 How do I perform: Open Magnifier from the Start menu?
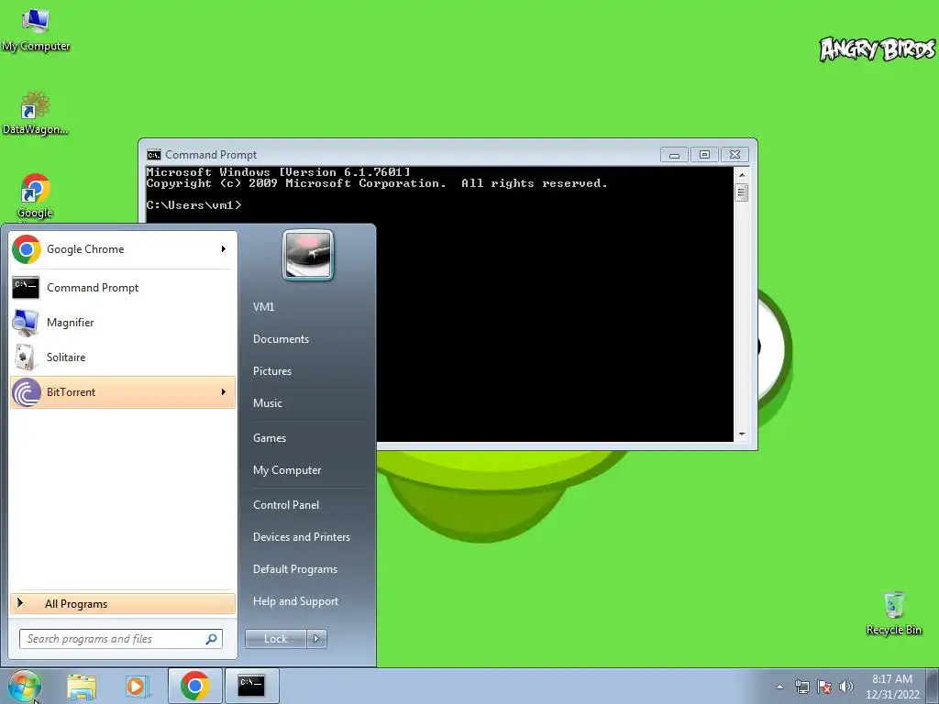point(123,323)
